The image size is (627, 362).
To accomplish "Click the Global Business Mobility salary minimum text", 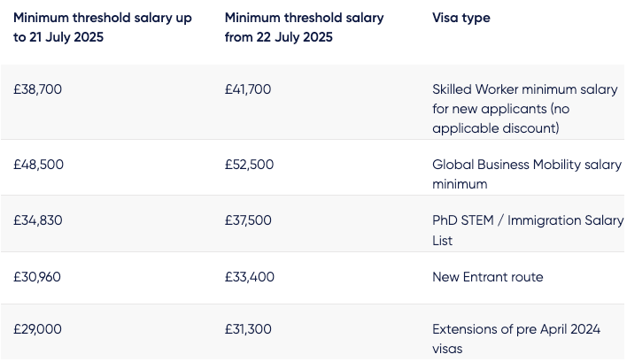I will (527, 174).
